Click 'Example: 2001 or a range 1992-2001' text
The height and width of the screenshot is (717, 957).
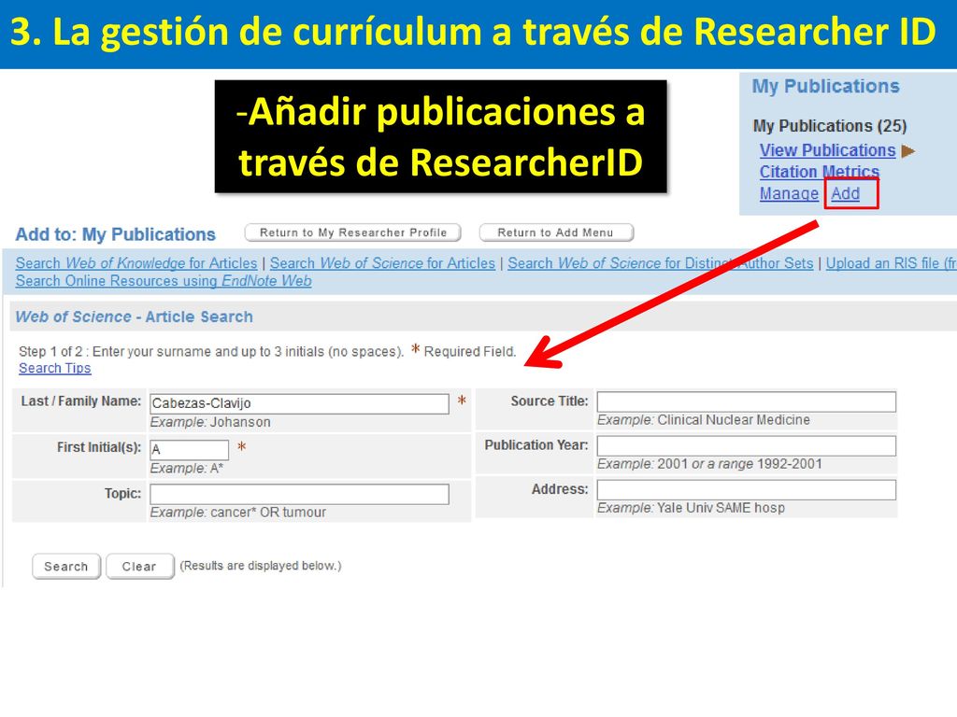point(710,464)
